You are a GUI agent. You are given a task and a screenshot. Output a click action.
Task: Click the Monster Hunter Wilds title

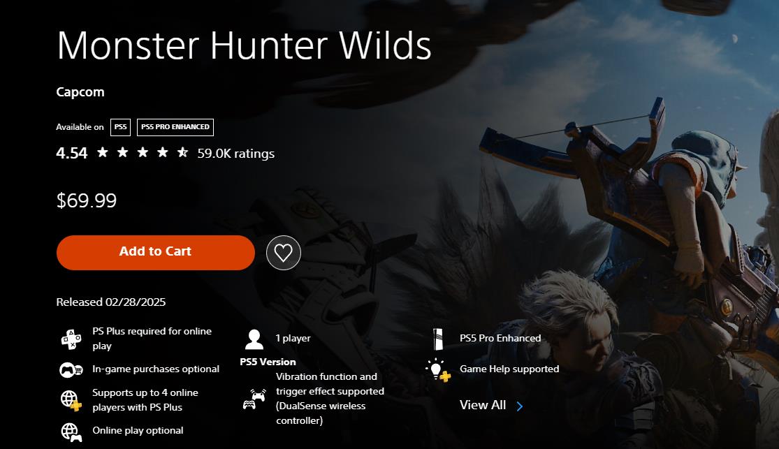tap(244, 45)
